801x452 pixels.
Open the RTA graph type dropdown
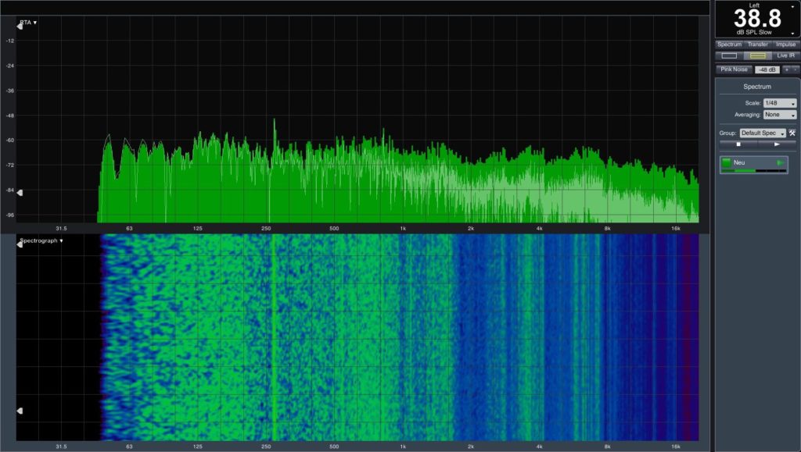point(28,23)
